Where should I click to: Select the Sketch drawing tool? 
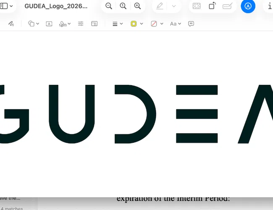(11, 24)
